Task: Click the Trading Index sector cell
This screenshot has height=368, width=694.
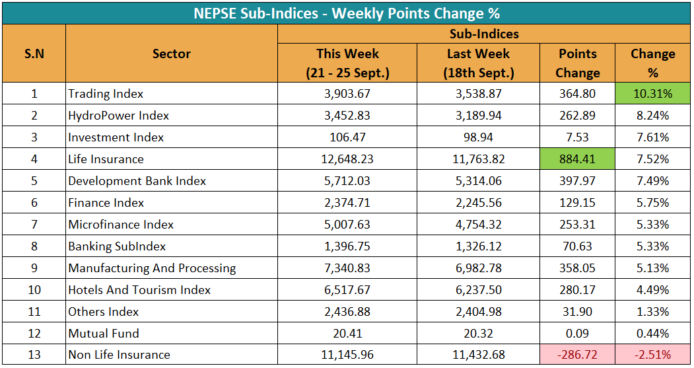Action: click(x=106, y=94)
